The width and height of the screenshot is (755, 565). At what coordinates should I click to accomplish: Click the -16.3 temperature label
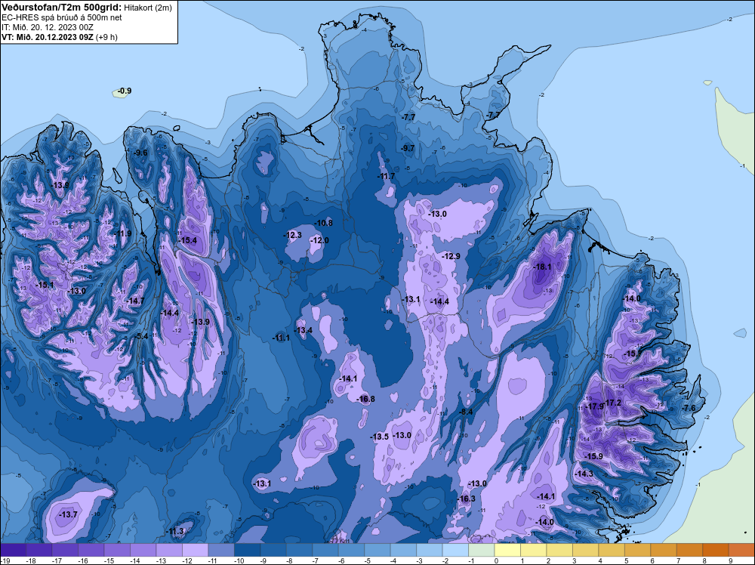[x=467, y=499]
